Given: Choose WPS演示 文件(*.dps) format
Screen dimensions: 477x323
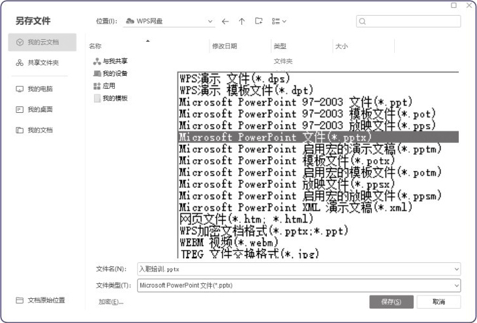Looking at the screenshot, I should (x=318, y=78).
